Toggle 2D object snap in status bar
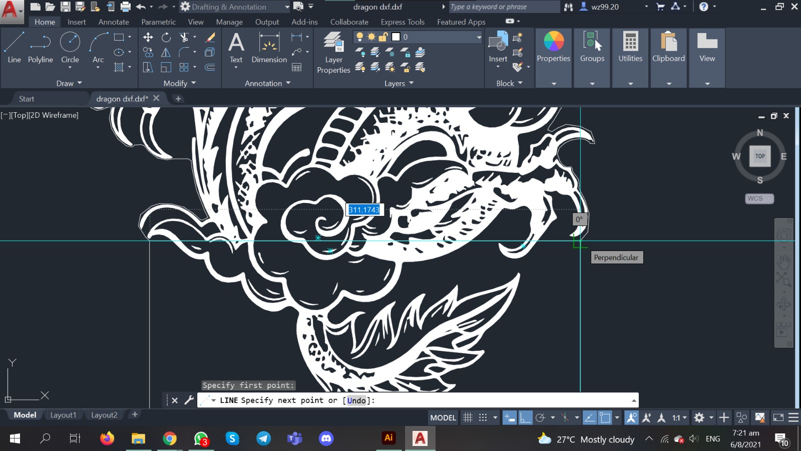Screen dimensions: 801x451 pyautogui.click(x=605, y=417)
